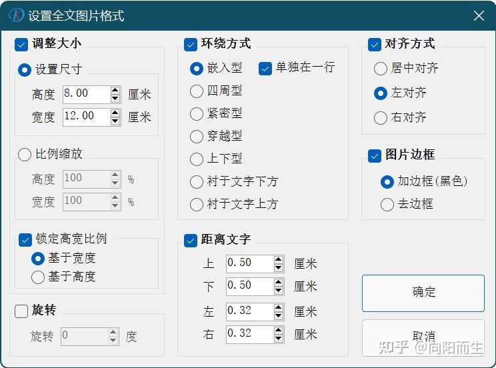The width and height of the screenshot is (496, 368).
Task: Select 居中对齐 alignment
Action: [381, 69]
